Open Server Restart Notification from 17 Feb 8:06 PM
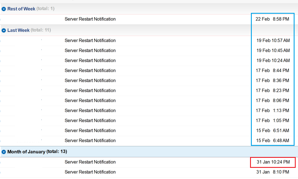Viewport: 298px width, 179px height. point(90,101)
